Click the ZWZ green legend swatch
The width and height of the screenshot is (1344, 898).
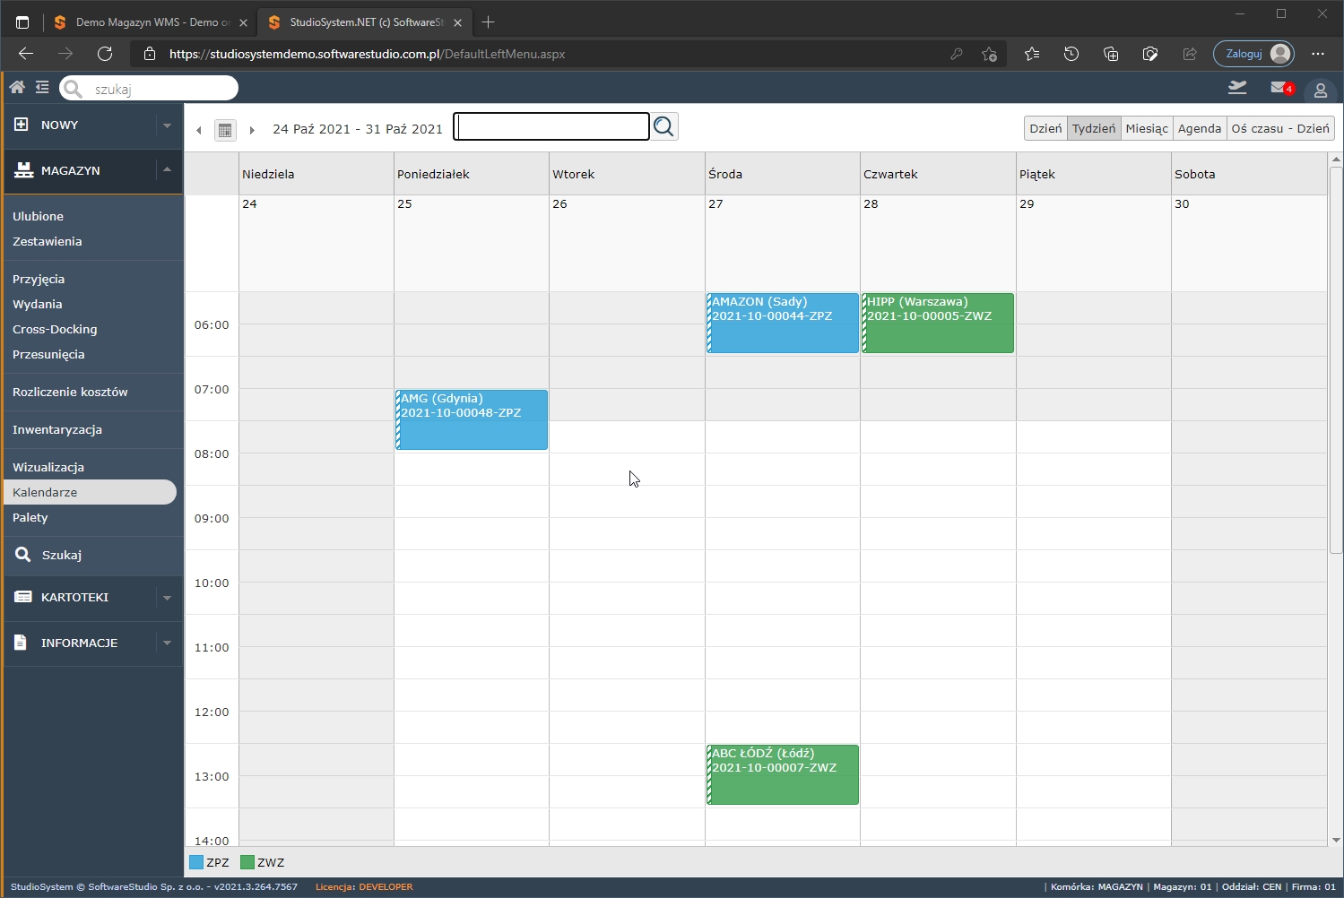(247, 862)
